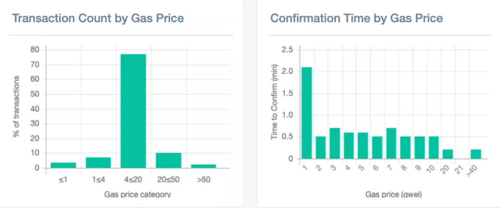Click the % of transactions axis label
Screen dimensions: 501x208
pyautogui.click(x=17, y=107)
